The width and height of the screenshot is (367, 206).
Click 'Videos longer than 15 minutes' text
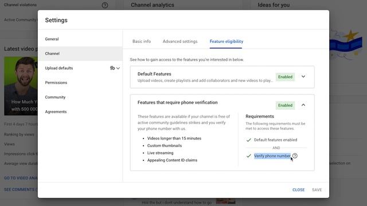coord(174,138)
